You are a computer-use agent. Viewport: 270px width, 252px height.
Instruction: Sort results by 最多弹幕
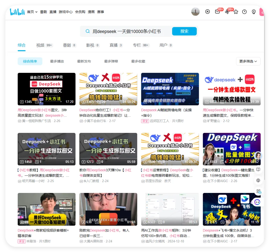click(111, 61)
